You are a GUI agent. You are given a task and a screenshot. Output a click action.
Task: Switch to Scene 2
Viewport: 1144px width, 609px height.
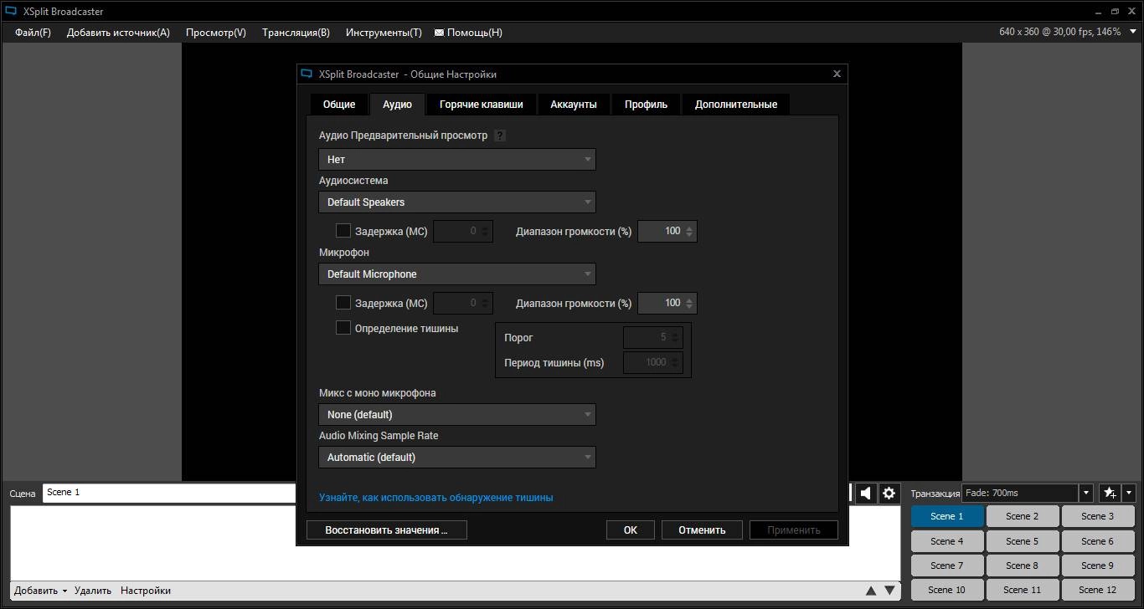pos(1023,516)
